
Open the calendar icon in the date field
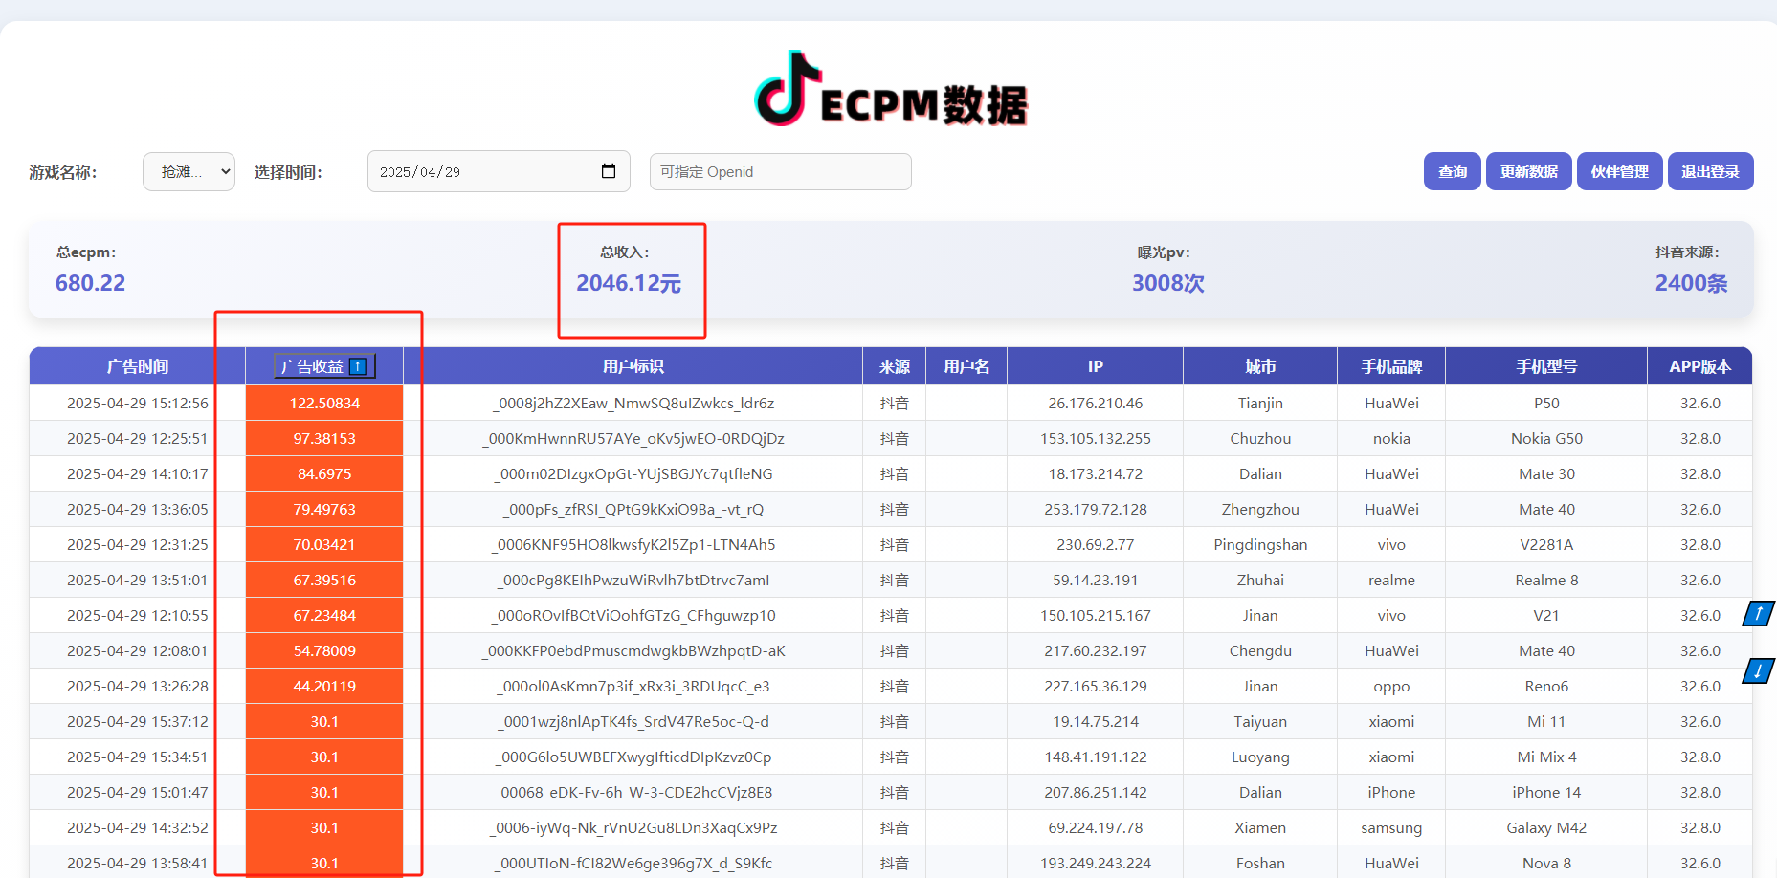[610, 171]
